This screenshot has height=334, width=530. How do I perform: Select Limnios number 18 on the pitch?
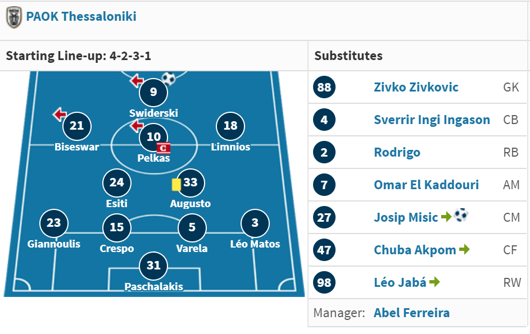click(x=230, y=126)
